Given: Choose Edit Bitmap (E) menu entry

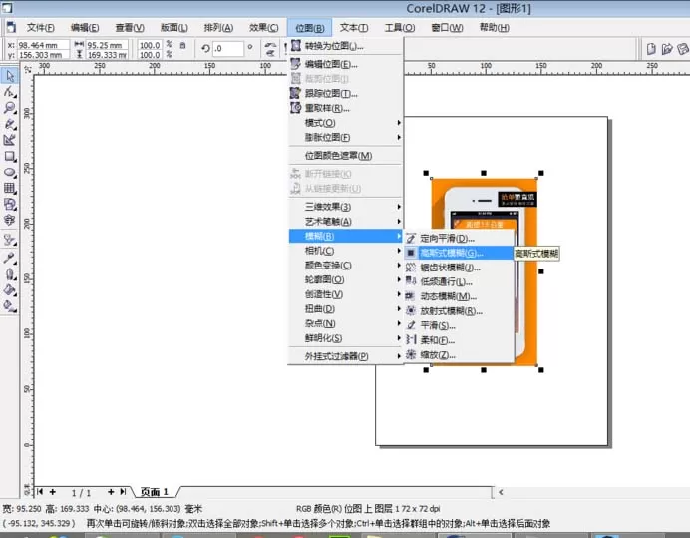Looking at the screenshot, I should tap(345, 64).
